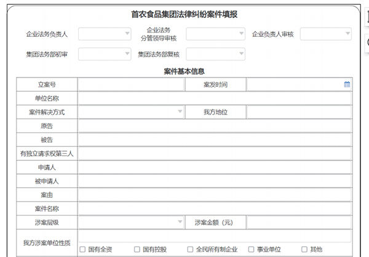Focus the 被申请人 input field

coord(215,181)
